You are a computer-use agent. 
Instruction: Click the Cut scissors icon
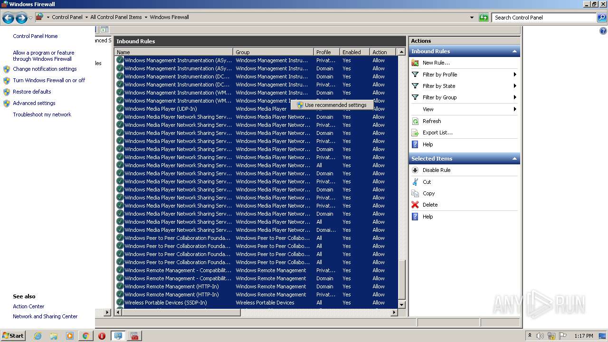point(415,182)
